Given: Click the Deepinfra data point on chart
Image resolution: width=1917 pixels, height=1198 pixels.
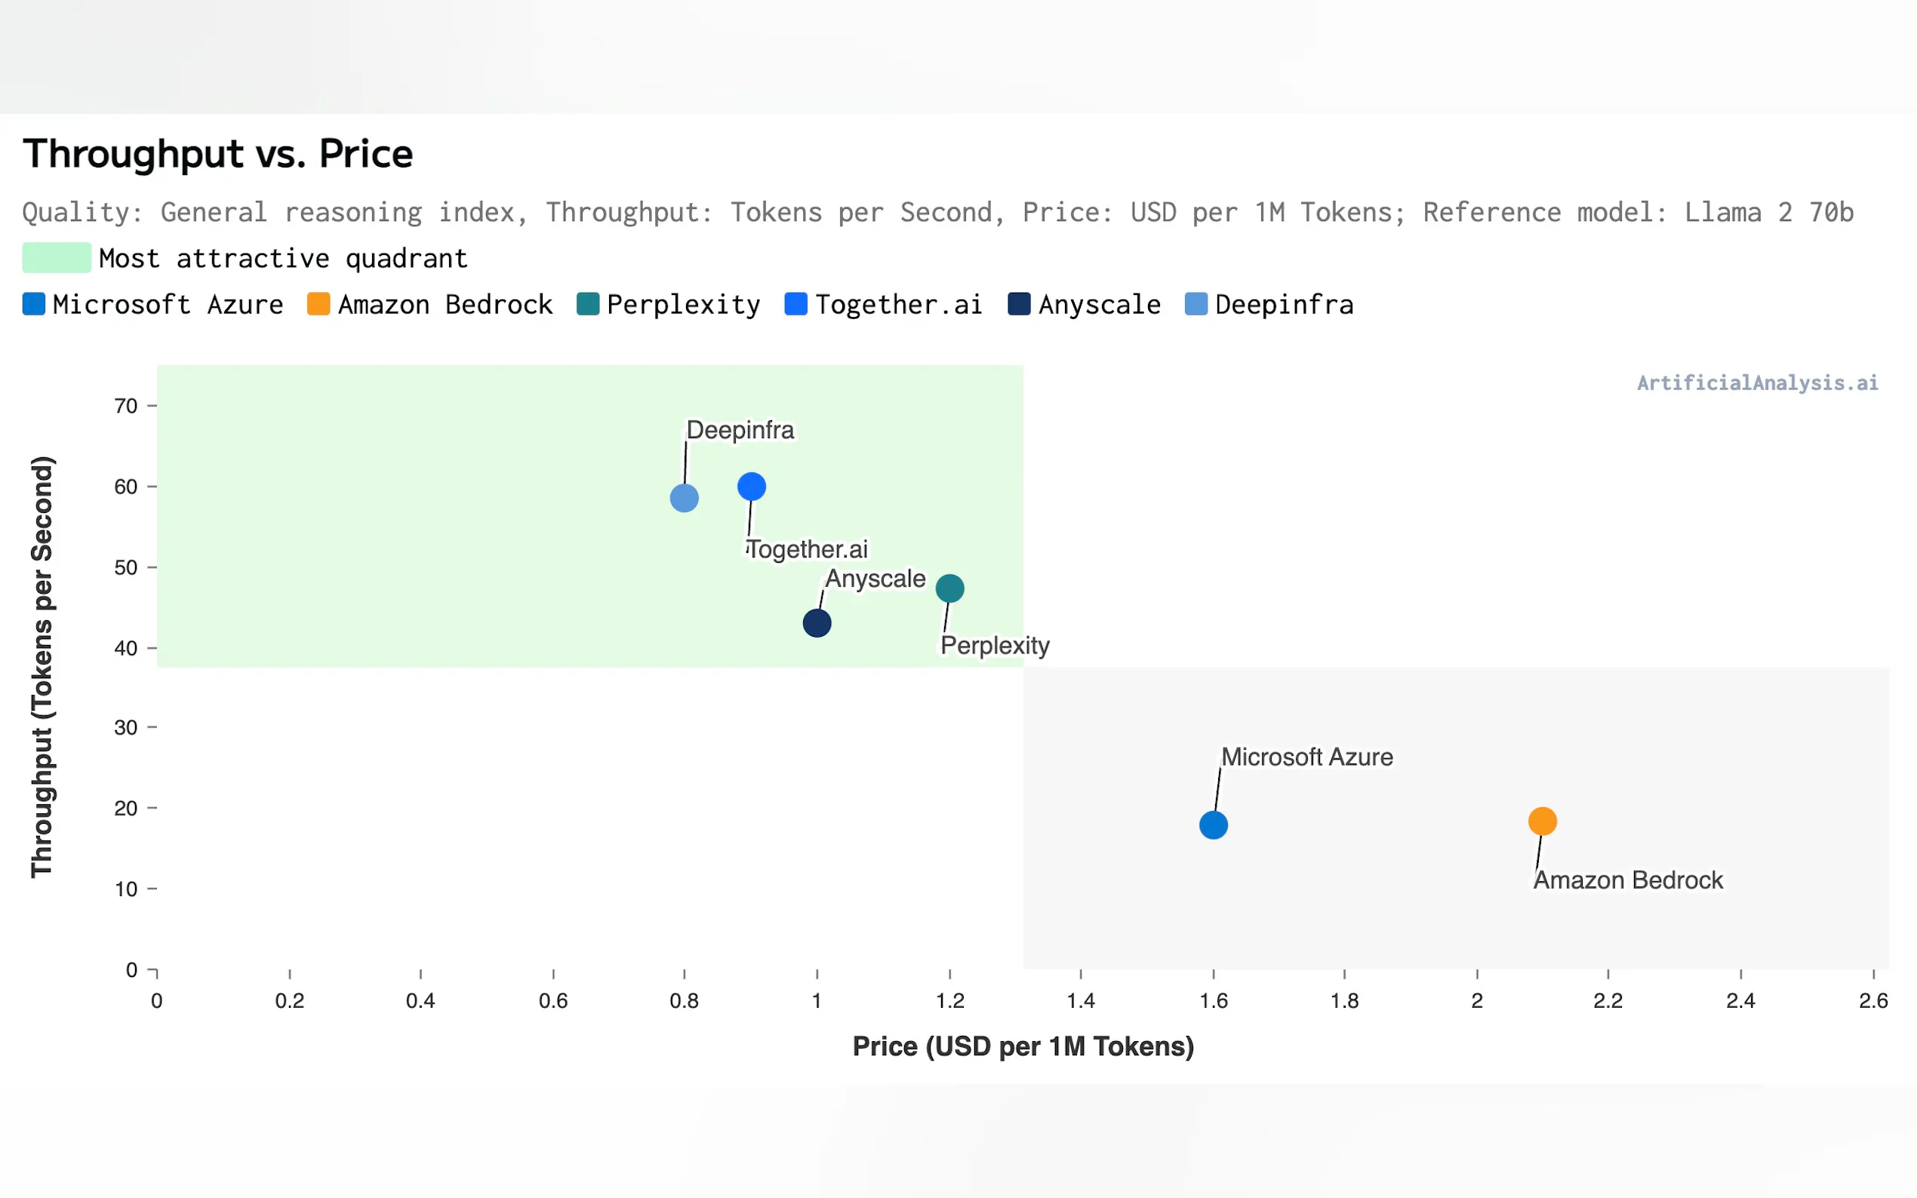Looking at the screenshot, I should [x=684, y=499].
